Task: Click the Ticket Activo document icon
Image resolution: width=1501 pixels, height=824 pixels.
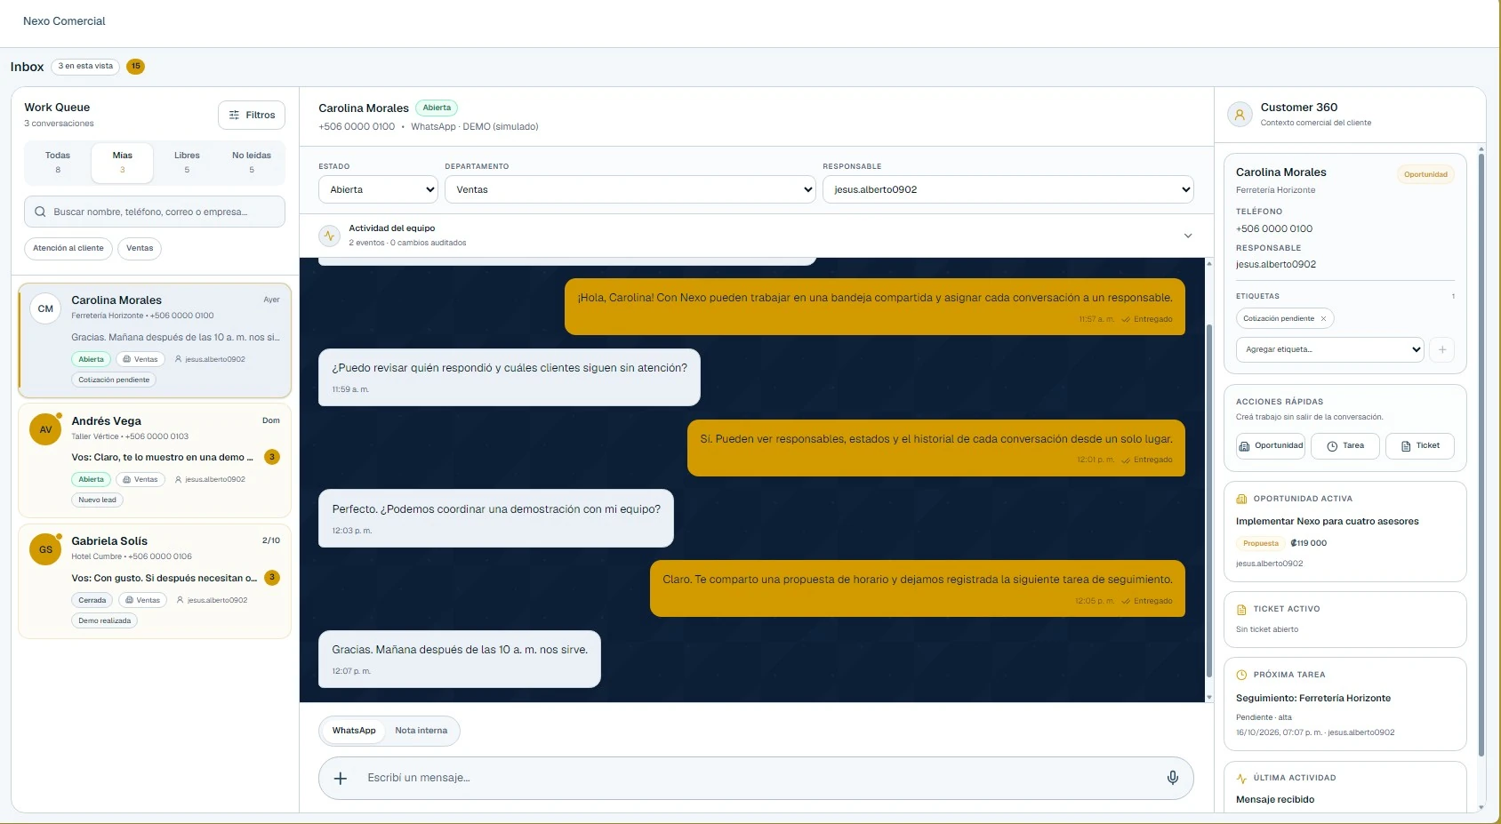Action: tap(1241, 609)
